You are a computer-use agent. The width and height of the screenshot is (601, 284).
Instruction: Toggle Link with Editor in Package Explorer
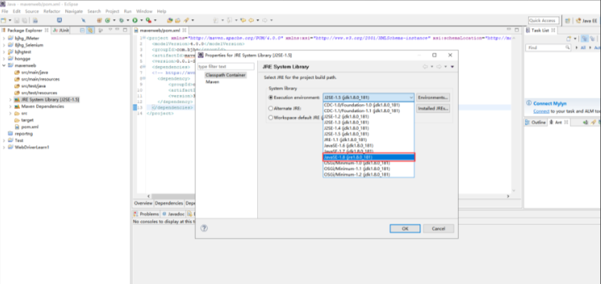tap(90, 30)
